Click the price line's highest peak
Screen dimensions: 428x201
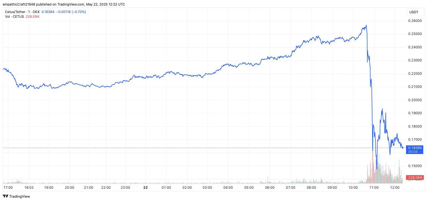366,25
